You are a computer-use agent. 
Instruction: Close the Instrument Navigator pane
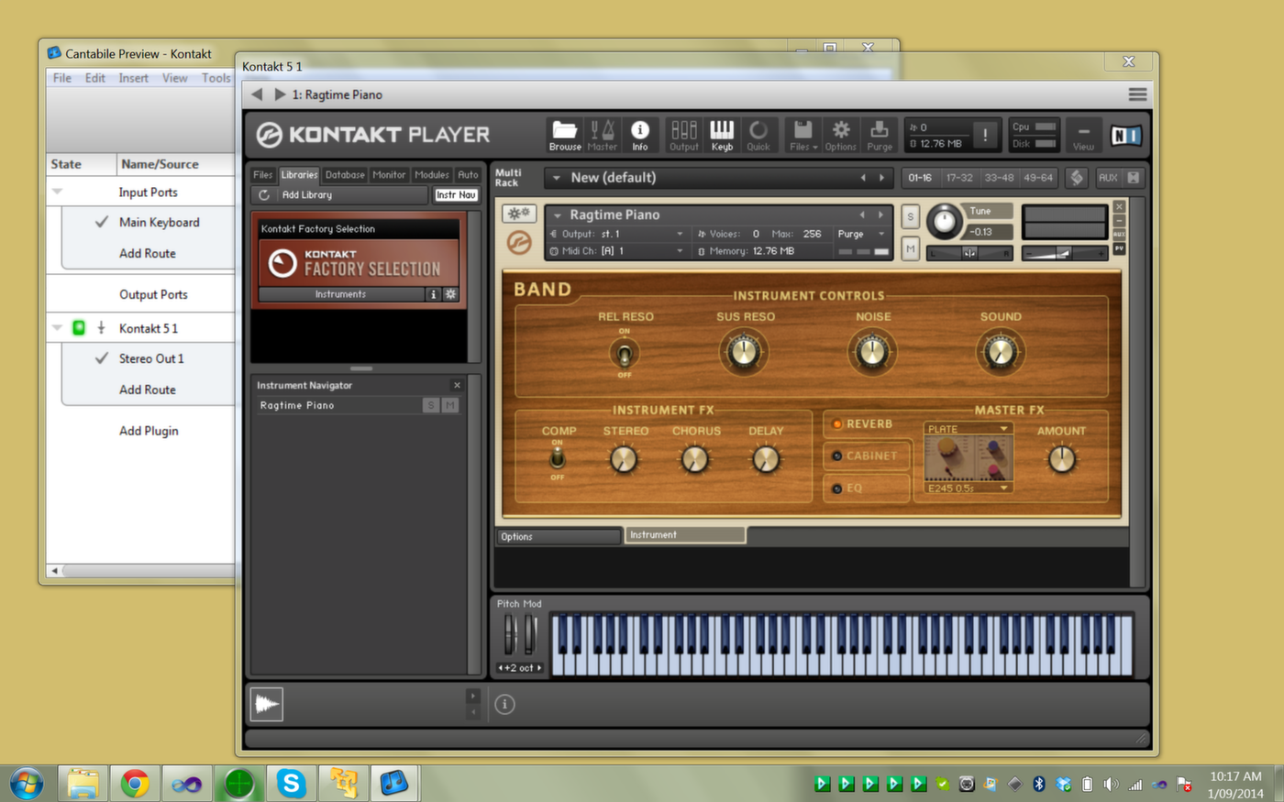click(457, 385)
